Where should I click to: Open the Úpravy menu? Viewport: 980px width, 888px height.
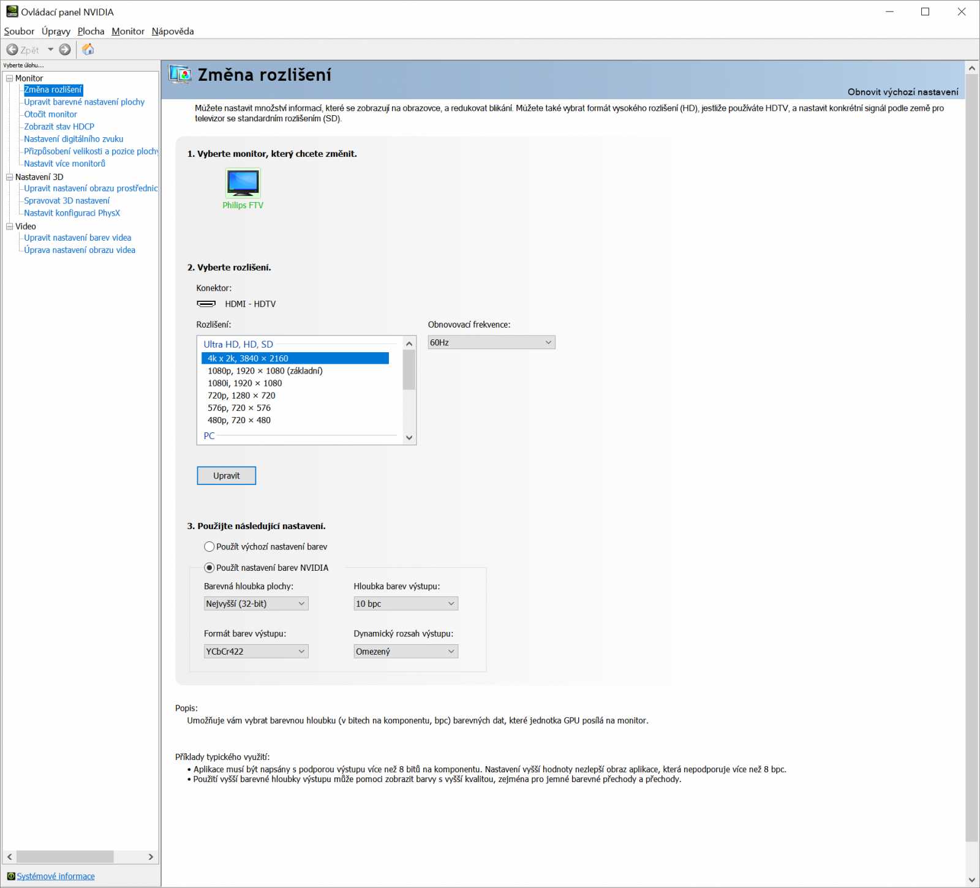56,31
